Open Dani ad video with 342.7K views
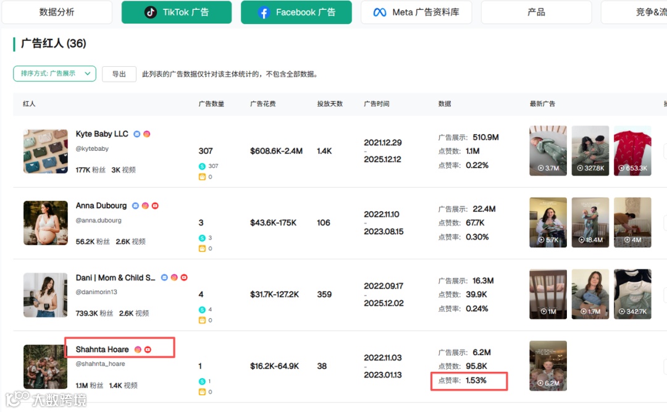The width and height of the screenshot is (667, 412). pos(632,294)
